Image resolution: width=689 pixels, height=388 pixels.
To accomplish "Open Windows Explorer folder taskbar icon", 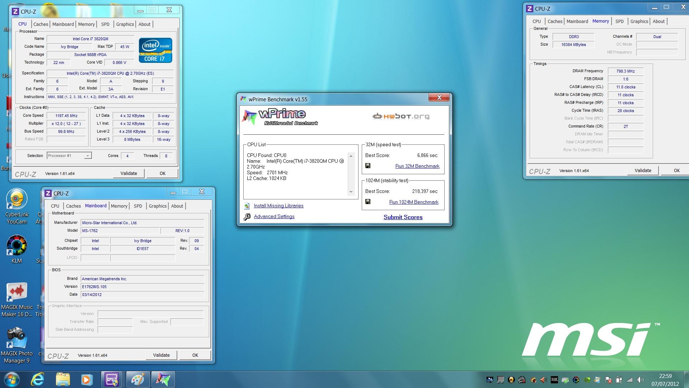I will pos(63,379).
